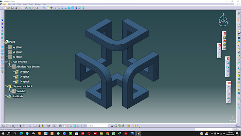Save the part with the Save icon
This screenshot has width=241, height=136.
tap(12, 8)
